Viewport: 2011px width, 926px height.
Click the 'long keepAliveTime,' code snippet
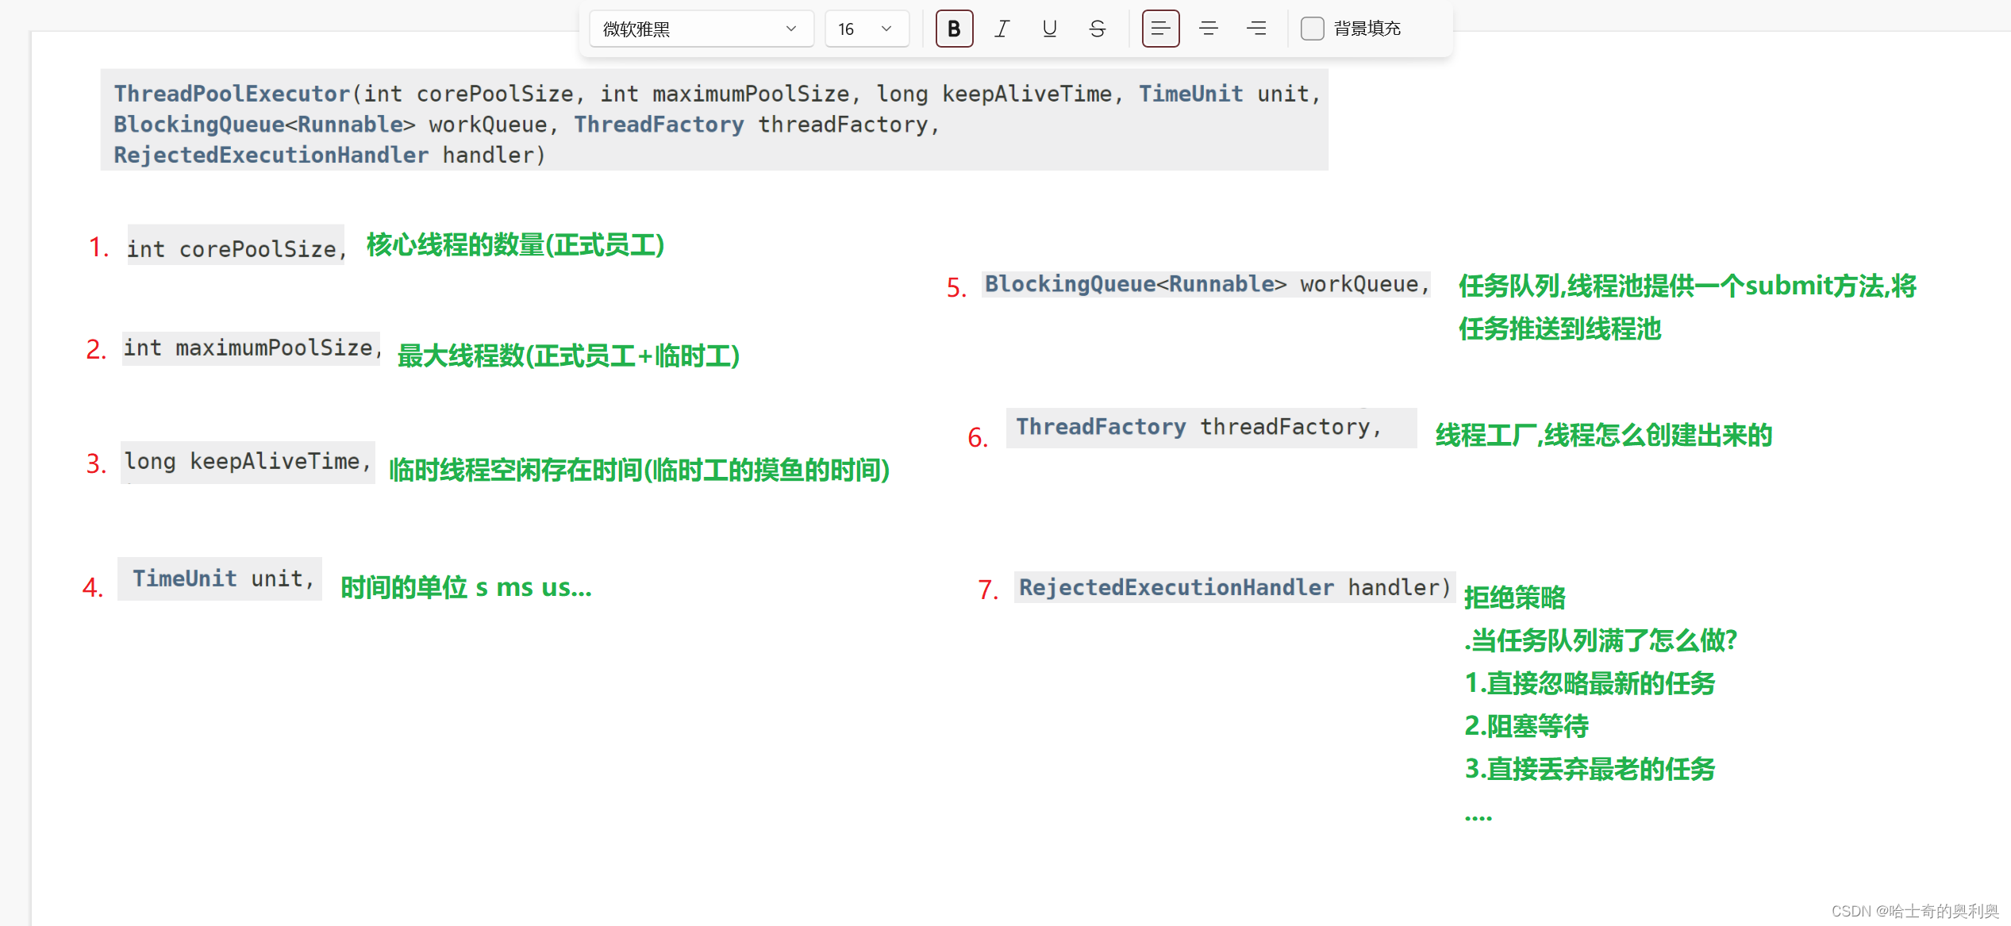247,461
